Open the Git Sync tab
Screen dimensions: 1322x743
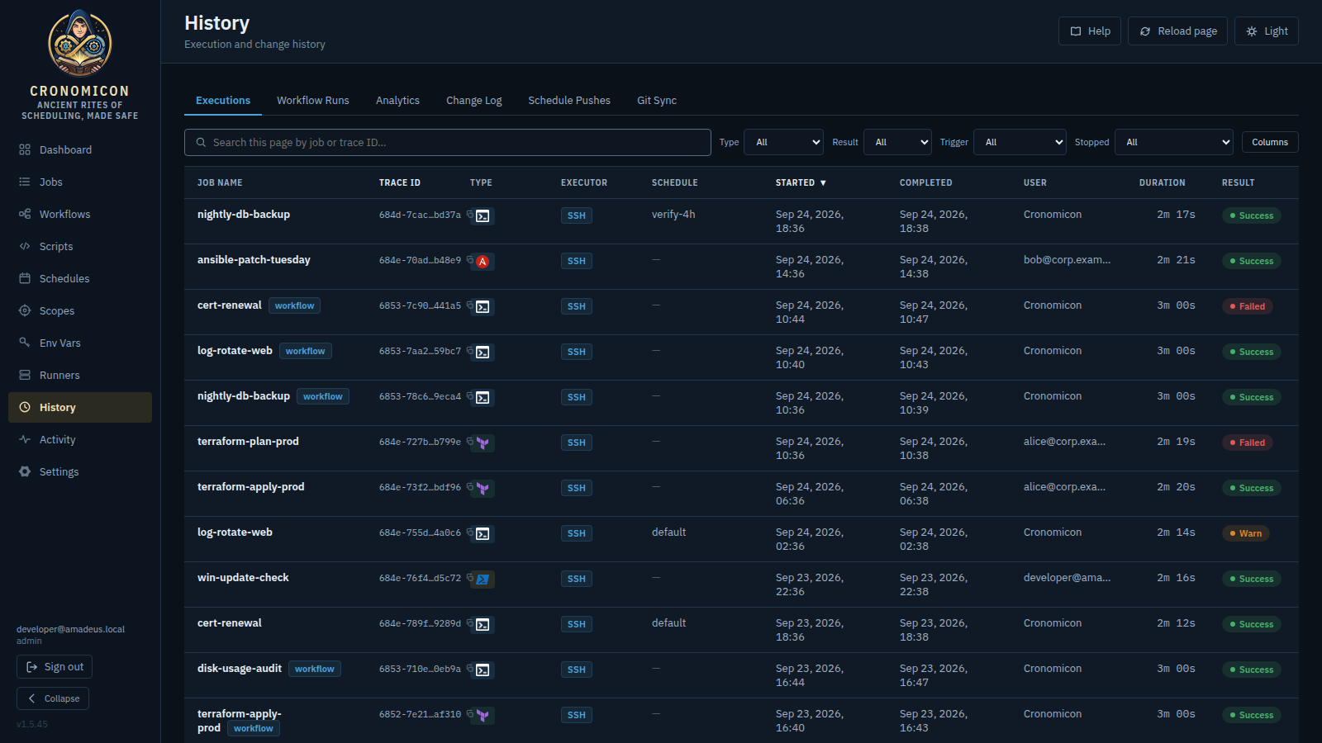(657, 100)
